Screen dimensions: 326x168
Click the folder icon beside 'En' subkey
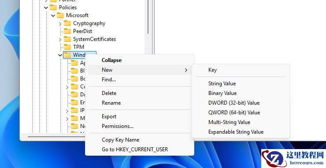[x=74, y=102]
